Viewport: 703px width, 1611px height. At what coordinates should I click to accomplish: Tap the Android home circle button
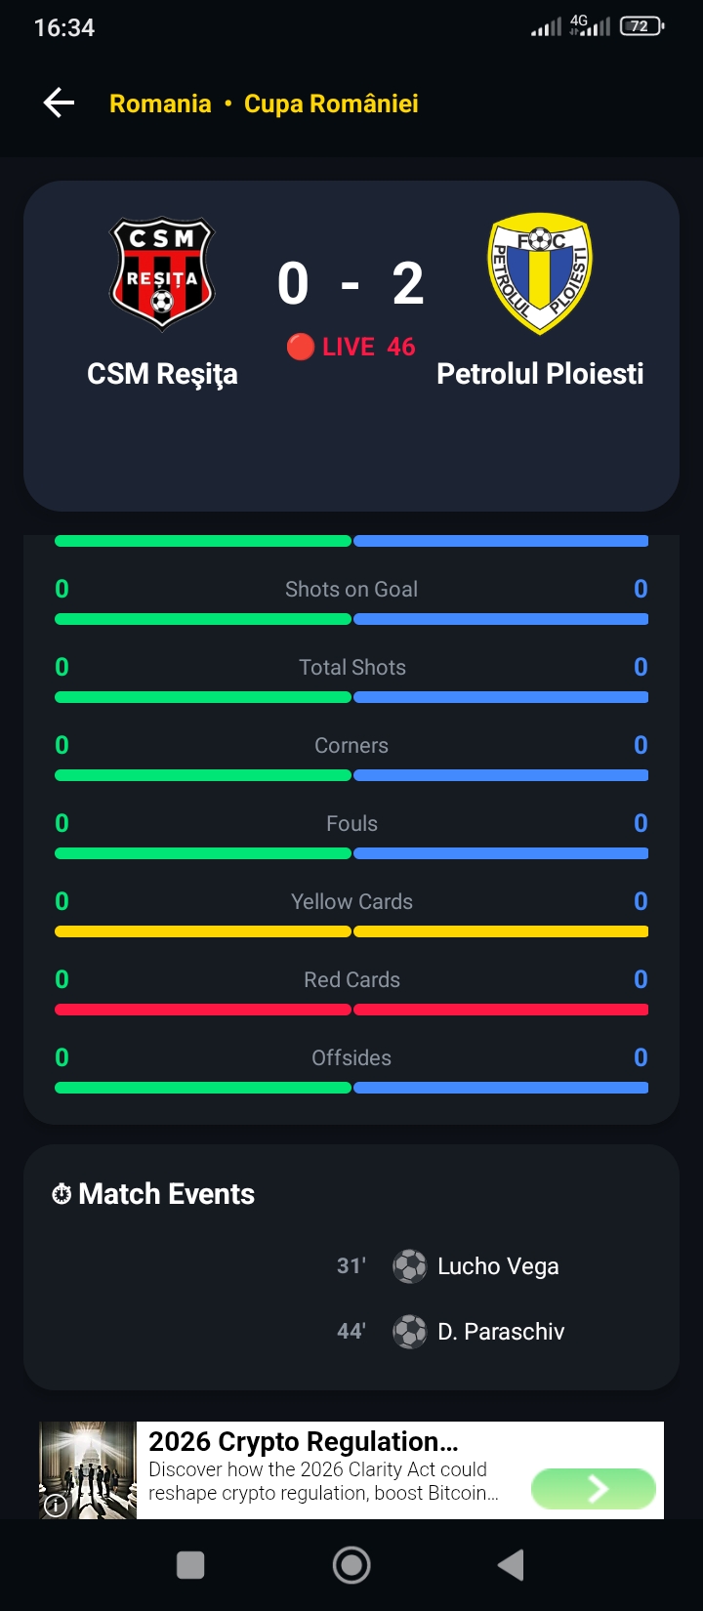tap(351, 1565)
